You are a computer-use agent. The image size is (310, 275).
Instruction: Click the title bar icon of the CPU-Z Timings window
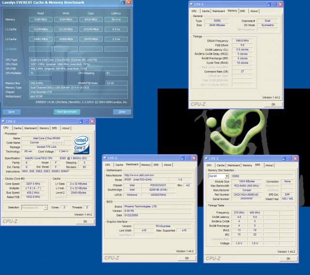(x=191, y=4)
